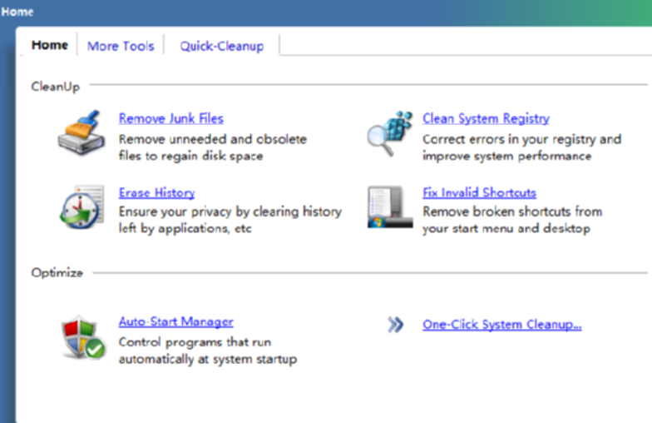Click the text "Correct errors in your registry and"

522,139
